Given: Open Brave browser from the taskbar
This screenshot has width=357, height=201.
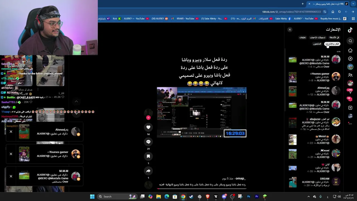Looking at the screenshot, I should click(x=208, y=197).
